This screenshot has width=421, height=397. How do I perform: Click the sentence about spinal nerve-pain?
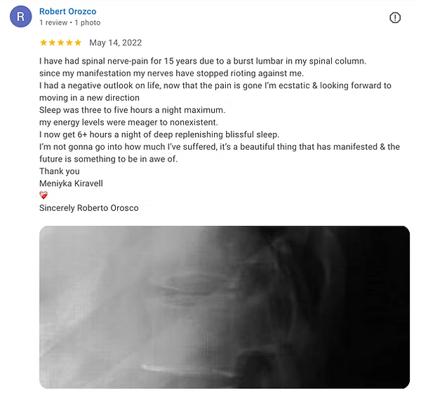pyautogui.click(x=203, y=62)
